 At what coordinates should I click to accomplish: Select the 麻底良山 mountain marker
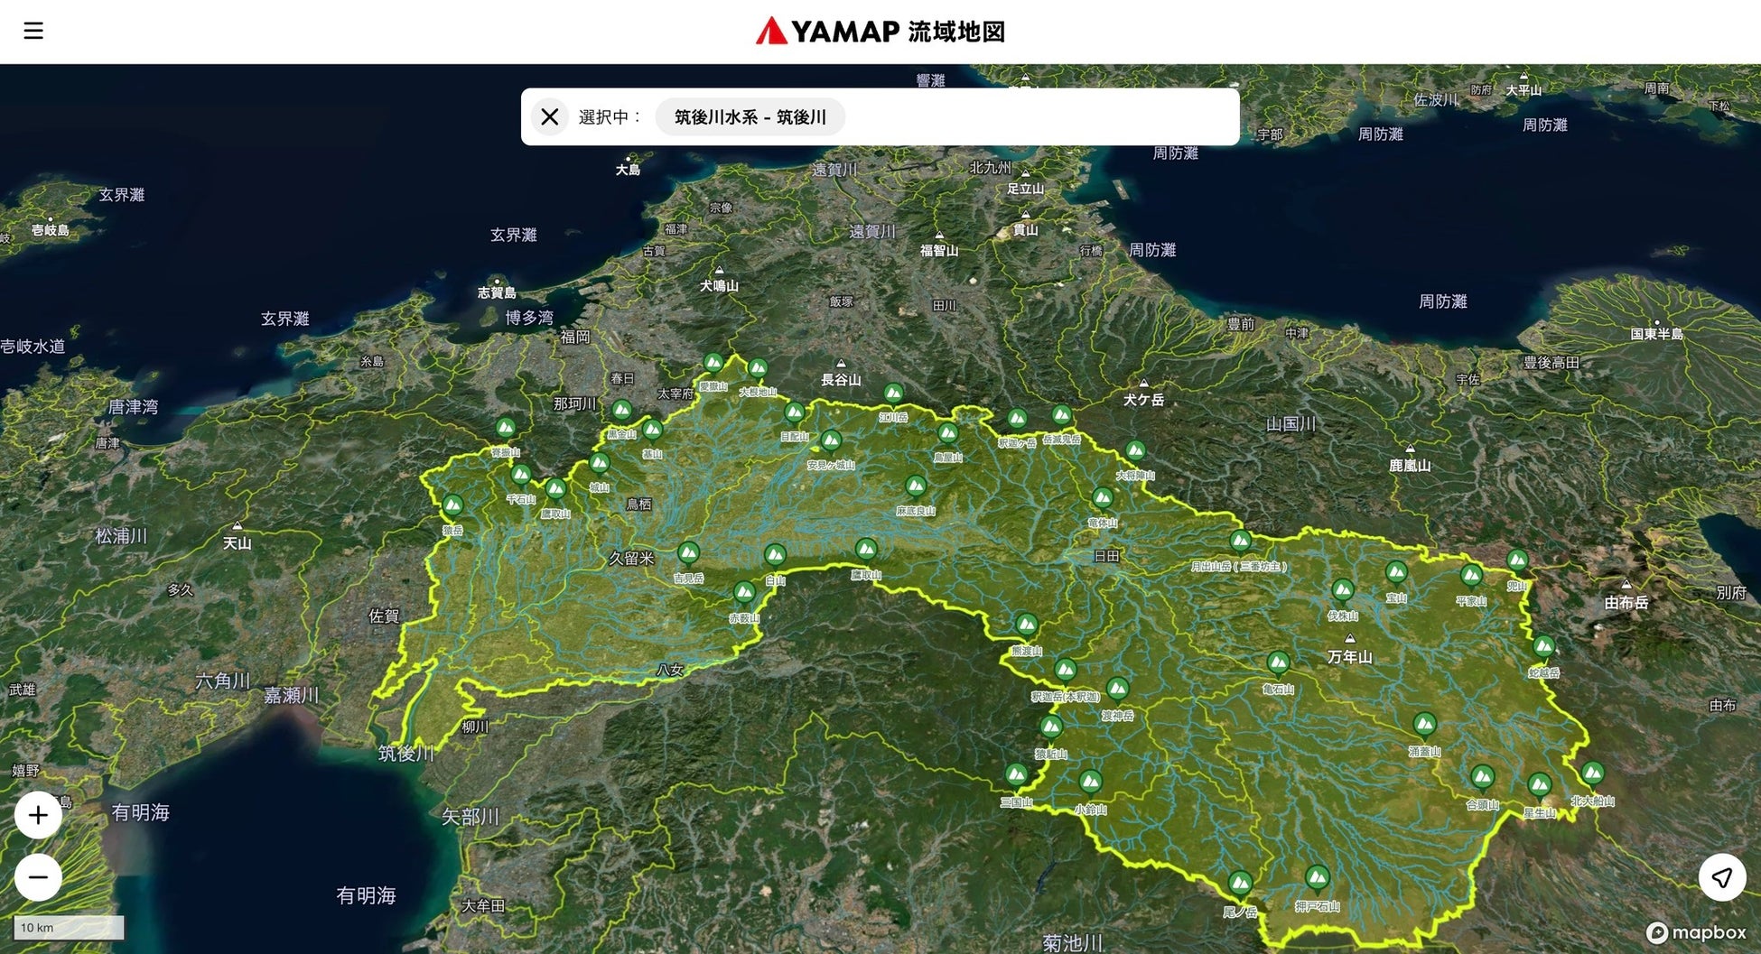916,487
